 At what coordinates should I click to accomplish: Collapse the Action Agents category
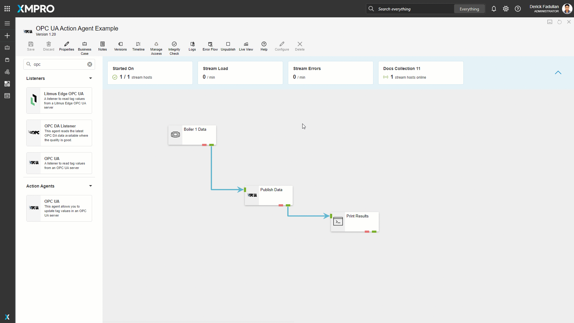point(90,186)
